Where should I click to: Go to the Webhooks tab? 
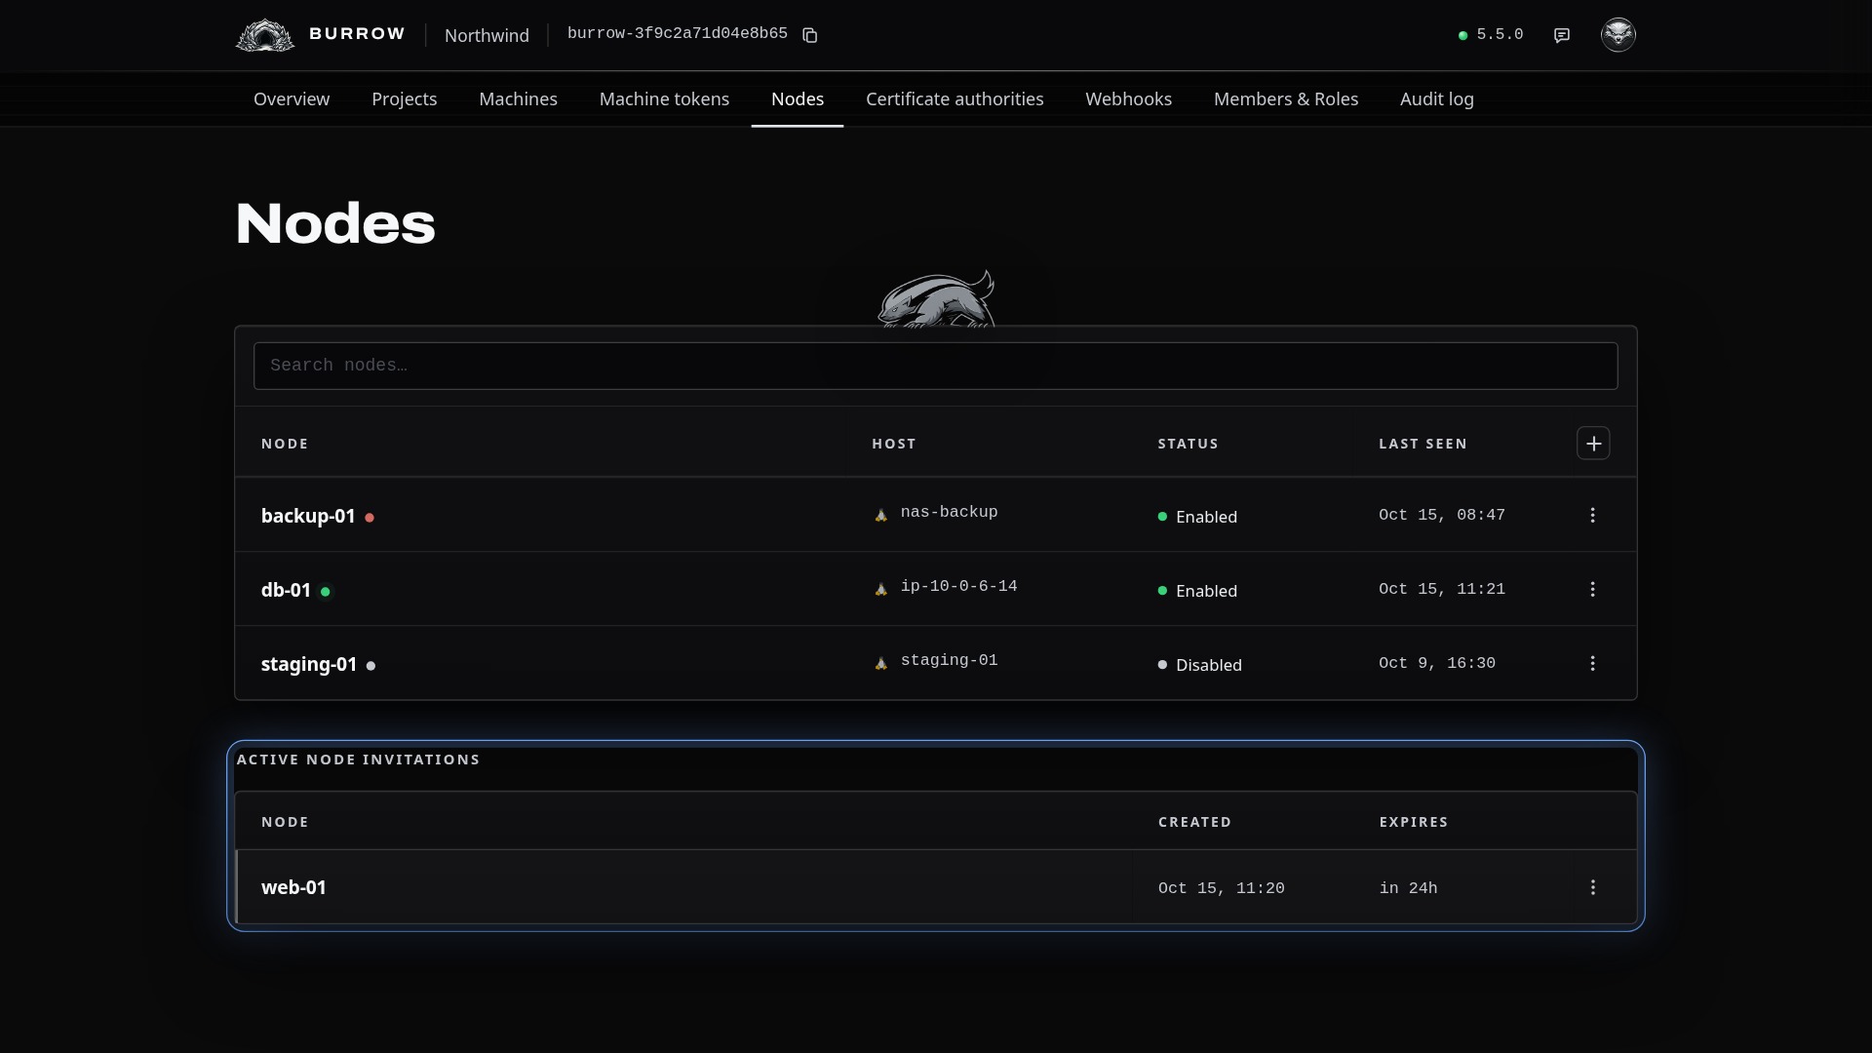tap(1129, 99)
